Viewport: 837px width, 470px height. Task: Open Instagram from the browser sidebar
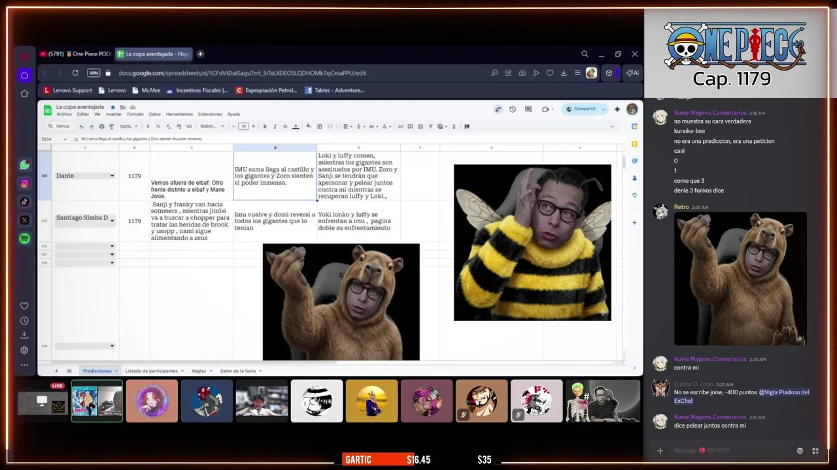24,183
